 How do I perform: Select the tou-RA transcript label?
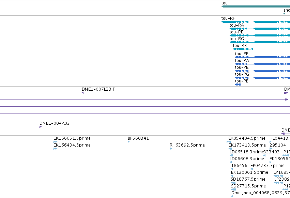click(x=237, y=25)
